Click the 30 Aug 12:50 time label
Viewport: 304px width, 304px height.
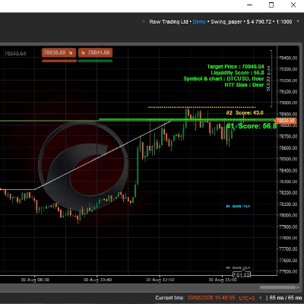click(x=160, y=280)
